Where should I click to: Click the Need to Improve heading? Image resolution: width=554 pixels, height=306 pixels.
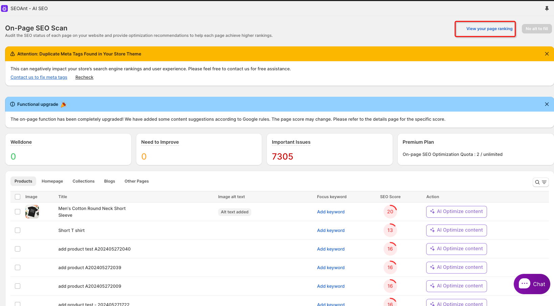tap(160, 142)
